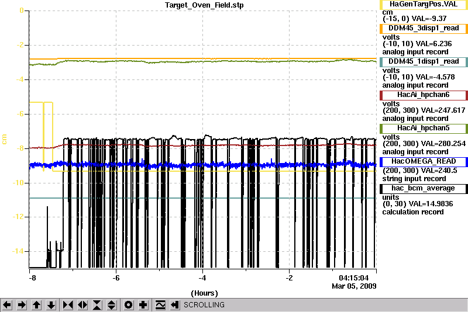Click the yellow 'cm' y-axis label
Image resolution: width=468 pixels, height=312 pixels.
click(4, 139)
